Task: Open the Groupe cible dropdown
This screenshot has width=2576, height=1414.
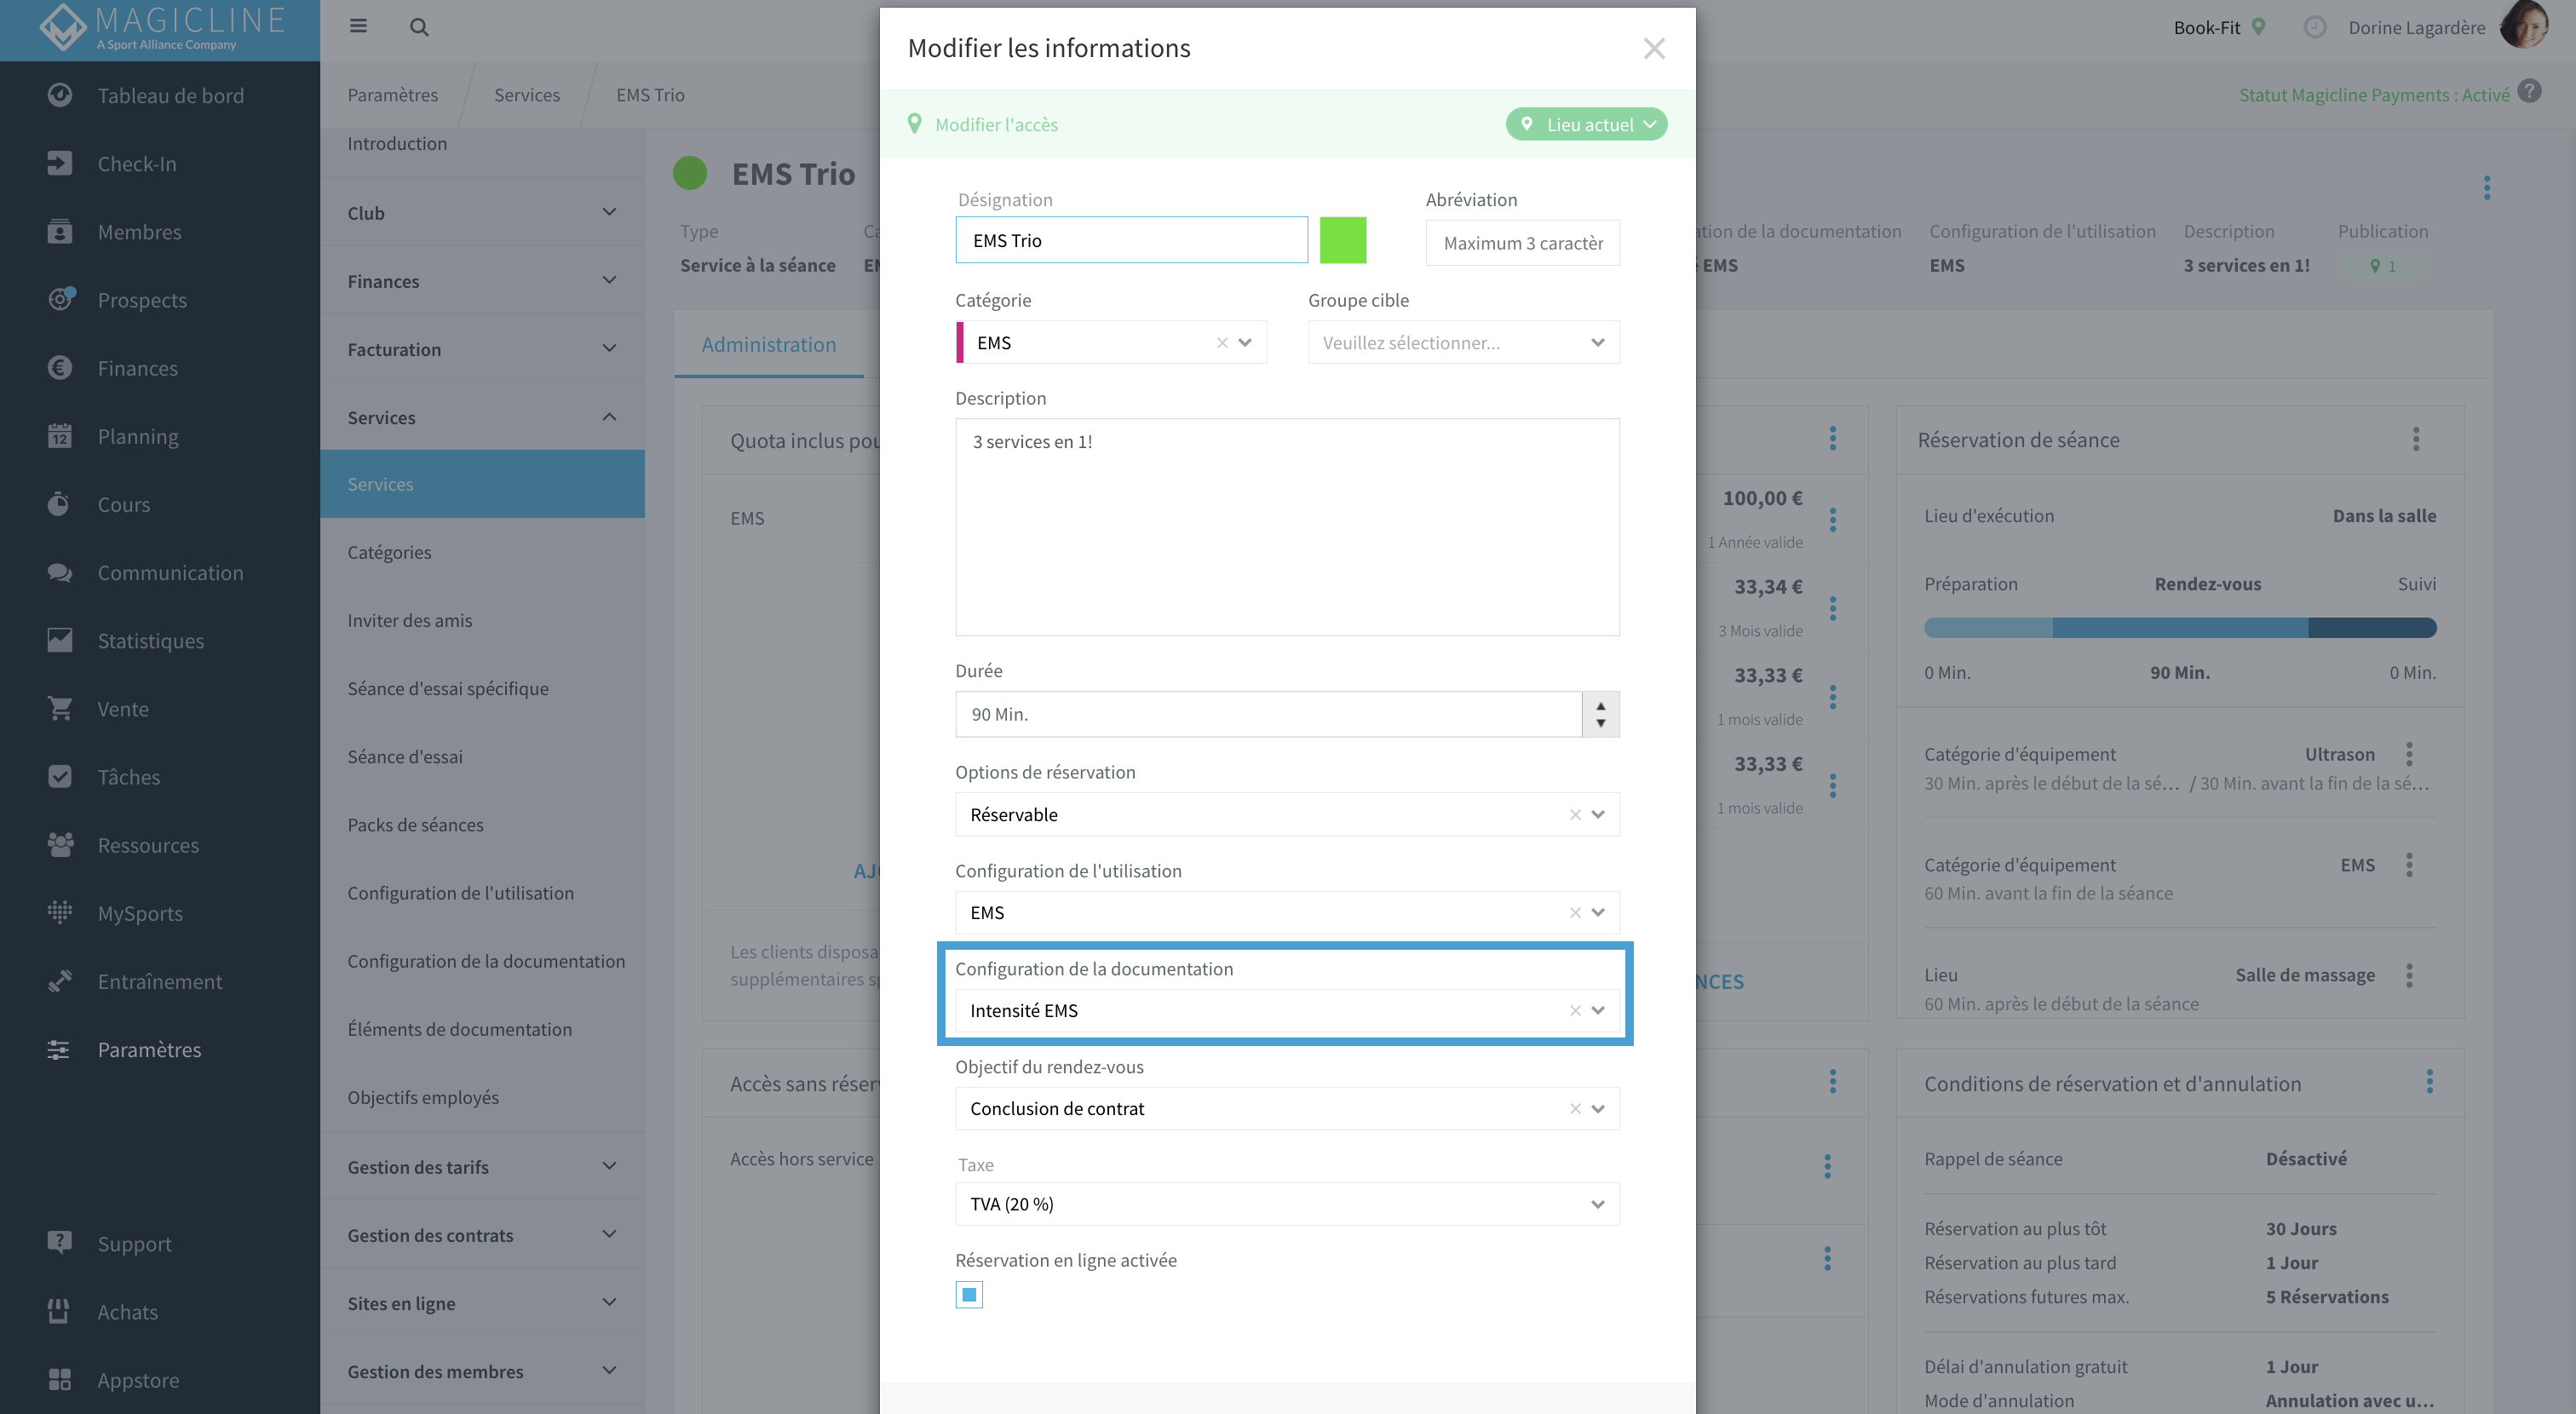Action: 1463,342
